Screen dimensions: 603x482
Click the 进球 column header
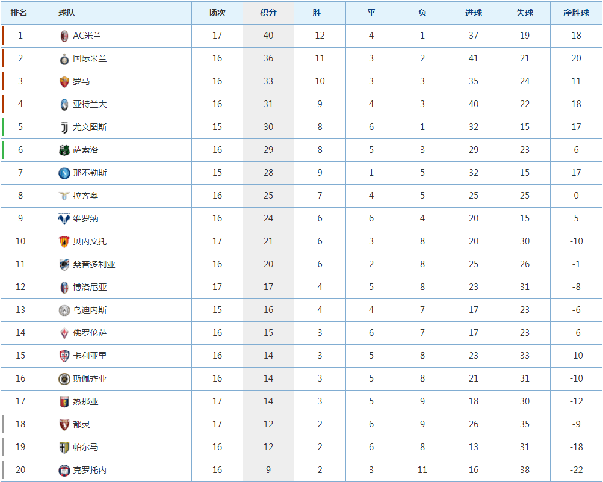pyautogui.click(x=474, y=13)
